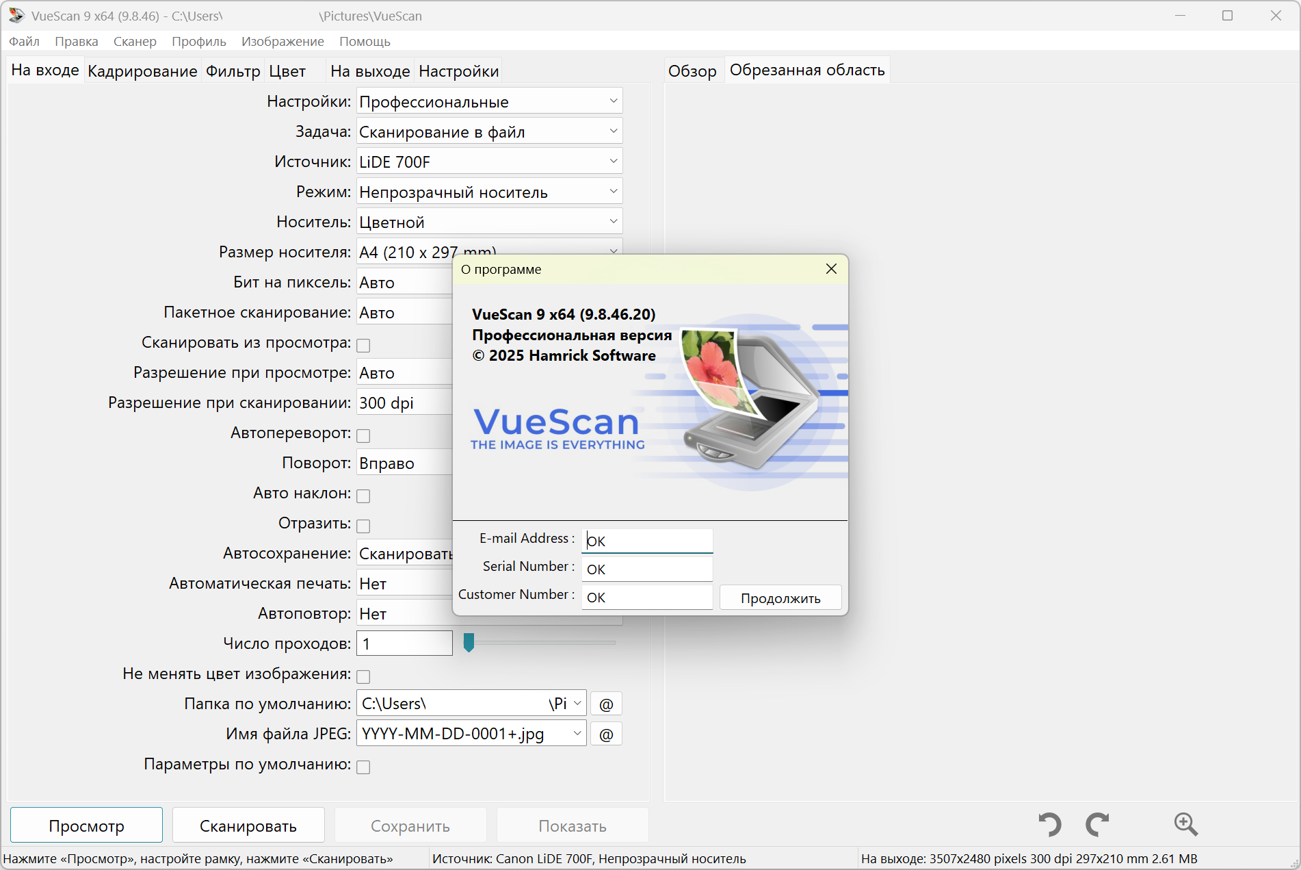
Task: Open the 'Файл' menu
Action: pyautogui.click(x=24, y=41)
